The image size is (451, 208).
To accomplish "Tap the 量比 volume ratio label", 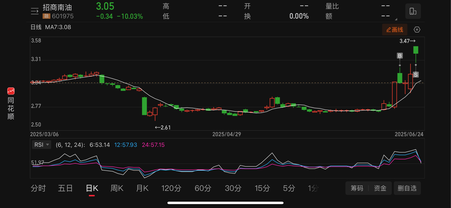I will coord(332,6).
